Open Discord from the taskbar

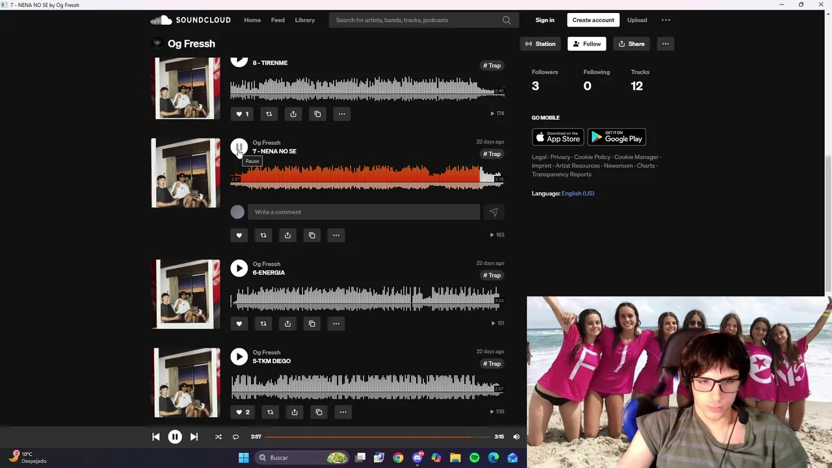(417, 458)
